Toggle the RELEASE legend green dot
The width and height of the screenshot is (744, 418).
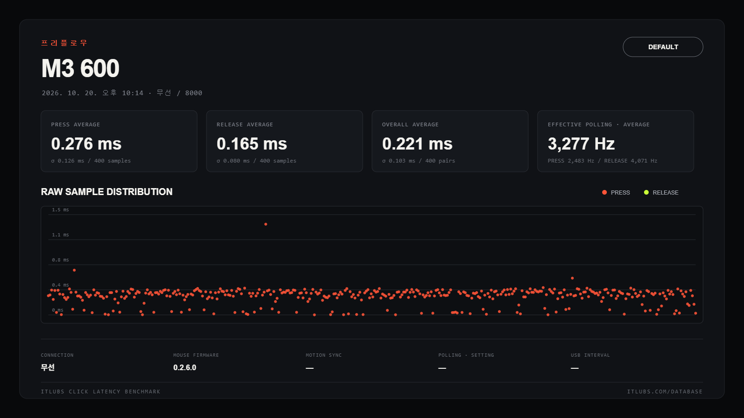point(646,192)
